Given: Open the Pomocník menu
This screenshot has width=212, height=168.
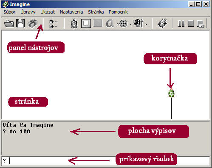Looking at the screenshot, I should (x=118, y=12).
